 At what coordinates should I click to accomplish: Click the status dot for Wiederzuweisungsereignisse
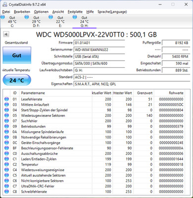point(6,170)
